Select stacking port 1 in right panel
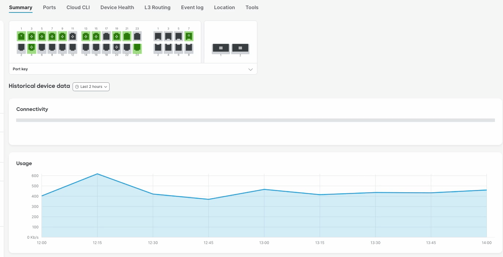The width and height of the screenshot is (503, 257). (x=221, y=48)
